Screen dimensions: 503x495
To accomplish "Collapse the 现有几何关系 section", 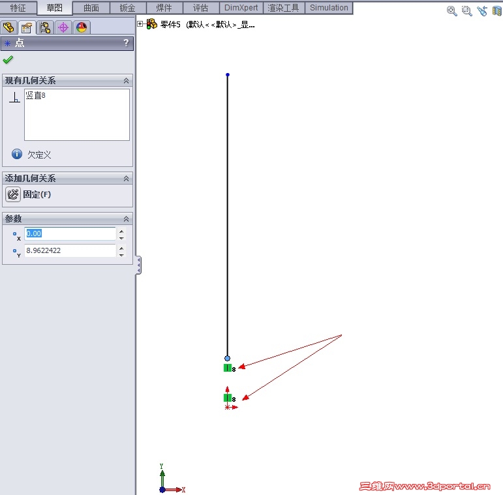I will 126,81.
